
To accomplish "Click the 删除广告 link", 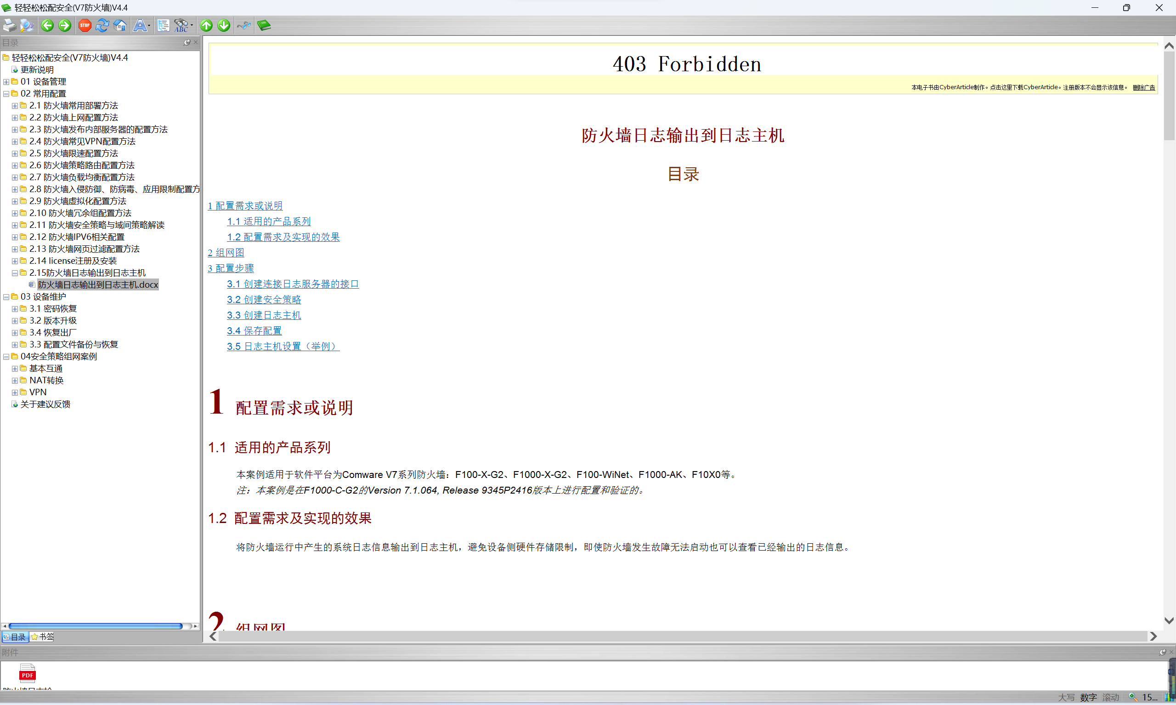I will (x=1144, y=87).
